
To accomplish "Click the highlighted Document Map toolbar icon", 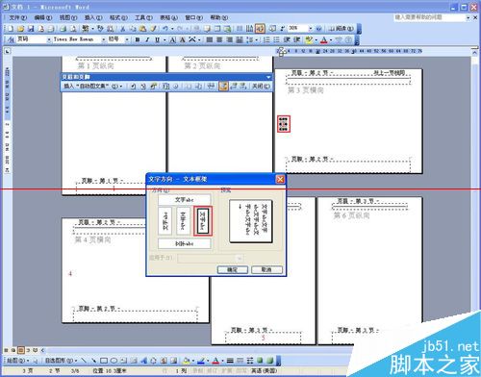I will click(x=260, y=29).
